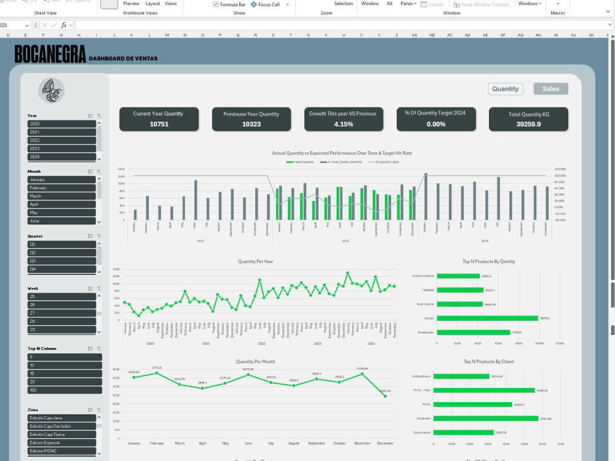Open the Name Box dropdown arrow
The image size is (615, 461).
click(x=27, y=25)
